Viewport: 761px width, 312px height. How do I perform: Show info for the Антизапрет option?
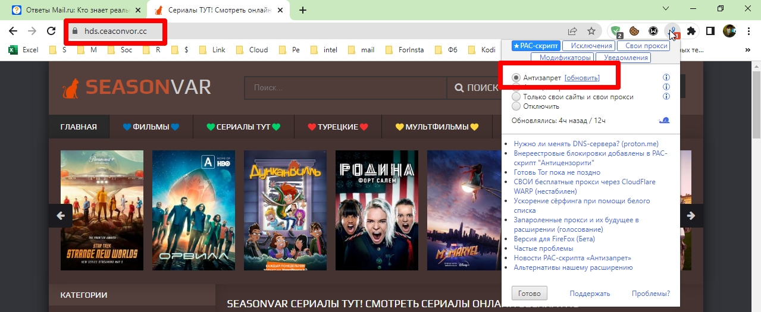(666, 78)
